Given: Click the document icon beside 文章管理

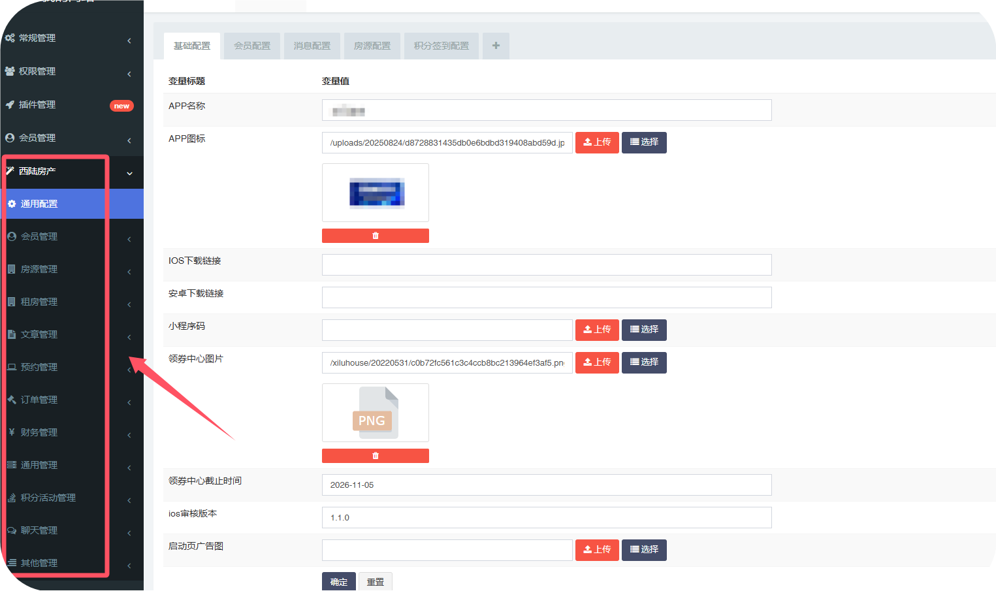Looking at the screenshot, I should pos(12,334).
